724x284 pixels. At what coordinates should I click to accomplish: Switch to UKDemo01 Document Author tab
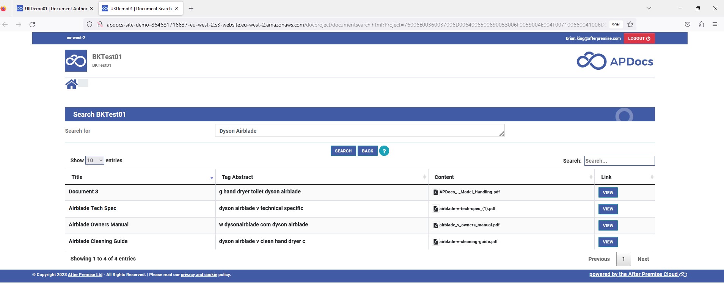coord(55,8)
